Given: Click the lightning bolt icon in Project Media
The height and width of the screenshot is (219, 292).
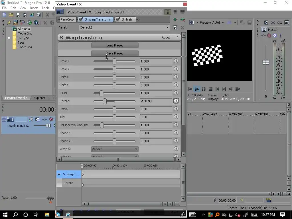Looking at the screenshot, I should pos(9,23).
